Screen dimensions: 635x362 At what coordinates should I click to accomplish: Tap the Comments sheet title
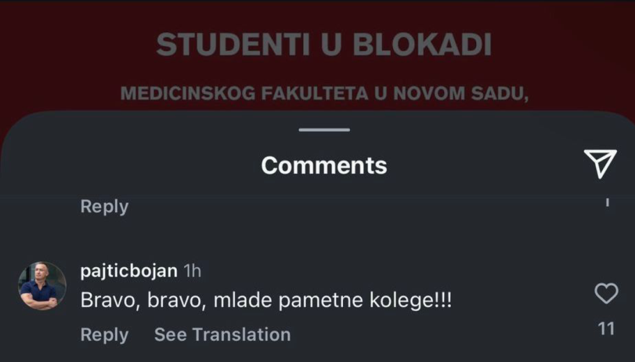click(x=324, y=166)
